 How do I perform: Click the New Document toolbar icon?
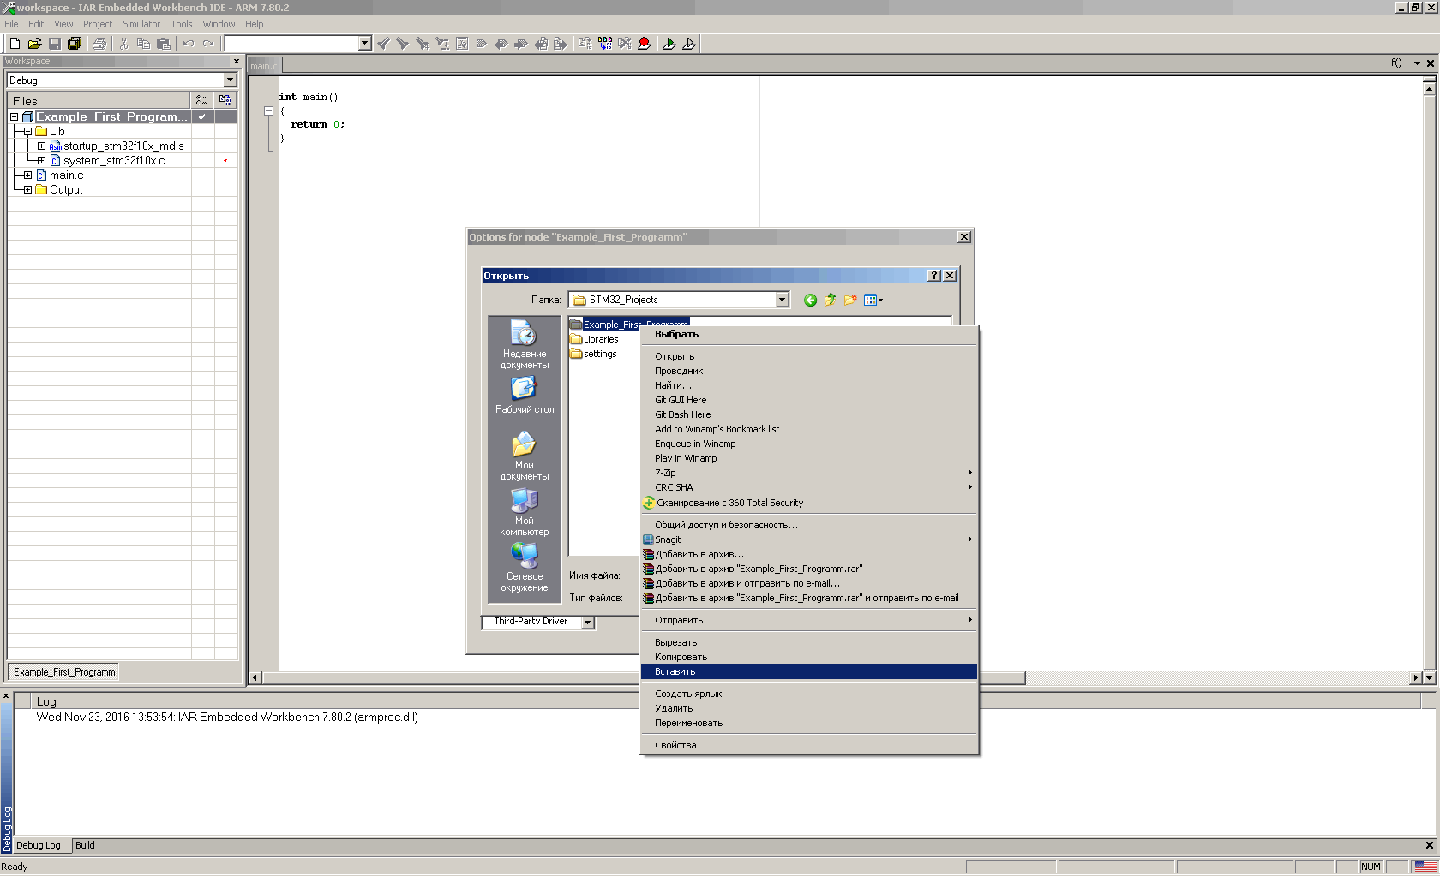click(15, 44)
